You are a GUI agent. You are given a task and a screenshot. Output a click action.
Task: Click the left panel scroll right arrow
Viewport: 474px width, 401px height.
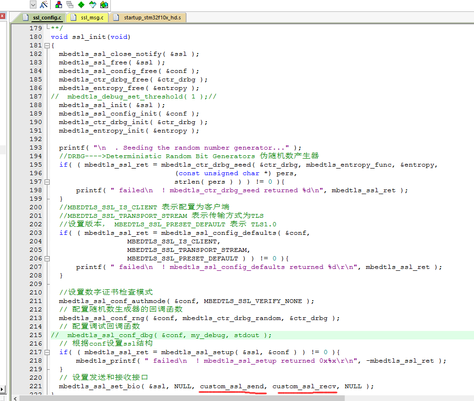pos(2,389)
